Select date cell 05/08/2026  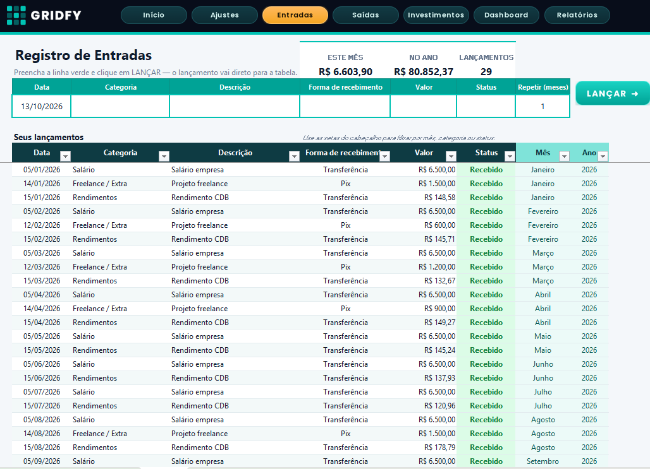(42, 420)
